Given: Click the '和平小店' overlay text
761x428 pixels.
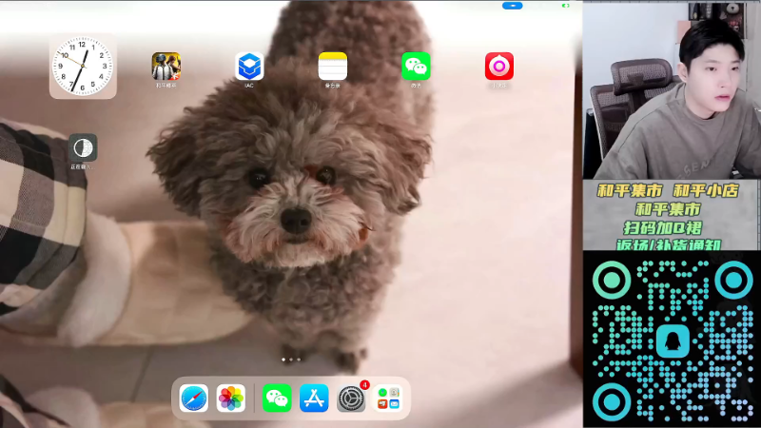Looking at the screenshot, I should coord(706,191).
